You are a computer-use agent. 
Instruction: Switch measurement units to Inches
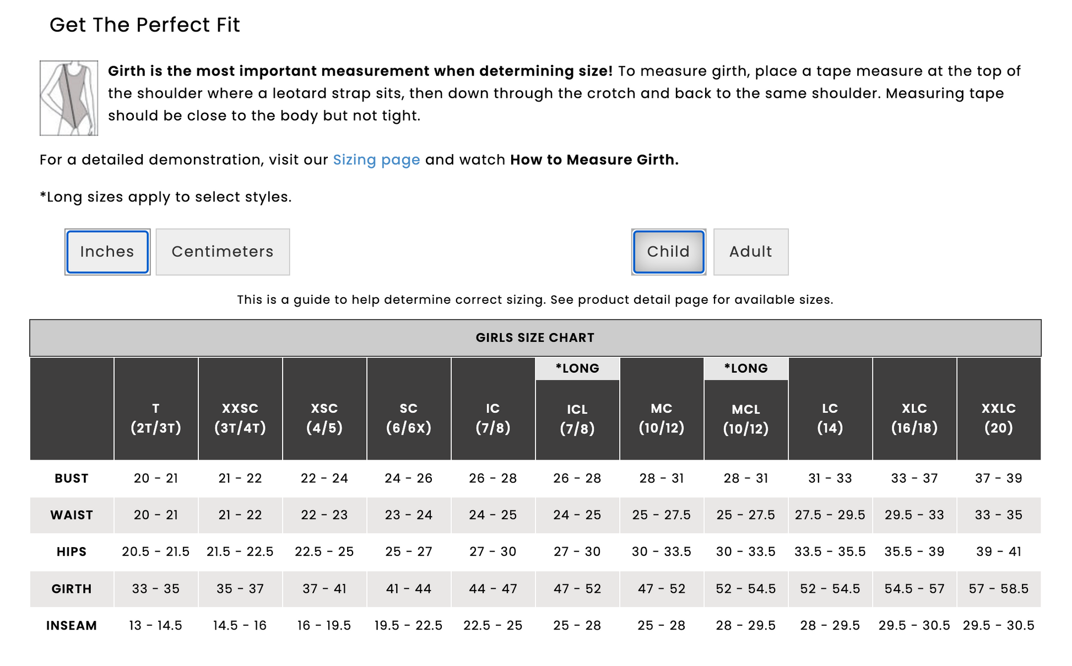[107, 252]
